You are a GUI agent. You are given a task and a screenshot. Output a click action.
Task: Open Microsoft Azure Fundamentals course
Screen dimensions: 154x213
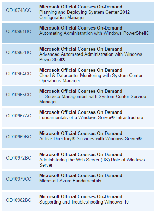tap(70, 181)
